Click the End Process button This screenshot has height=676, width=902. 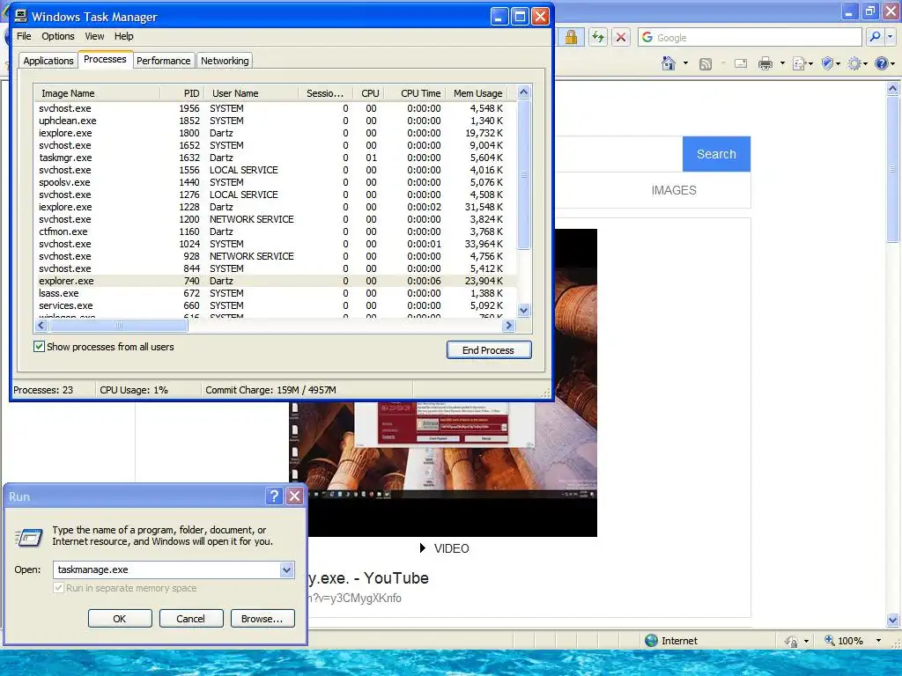point(488,350)
